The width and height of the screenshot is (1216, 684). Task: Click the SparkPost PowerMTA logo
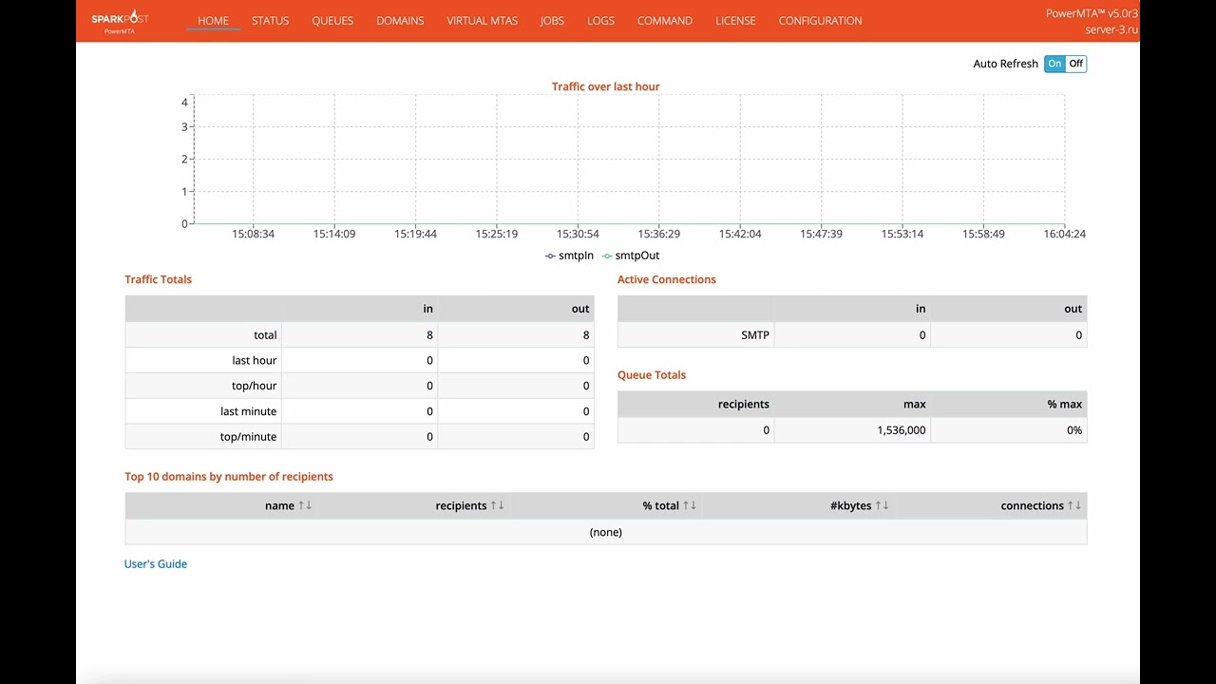(120, 23)
